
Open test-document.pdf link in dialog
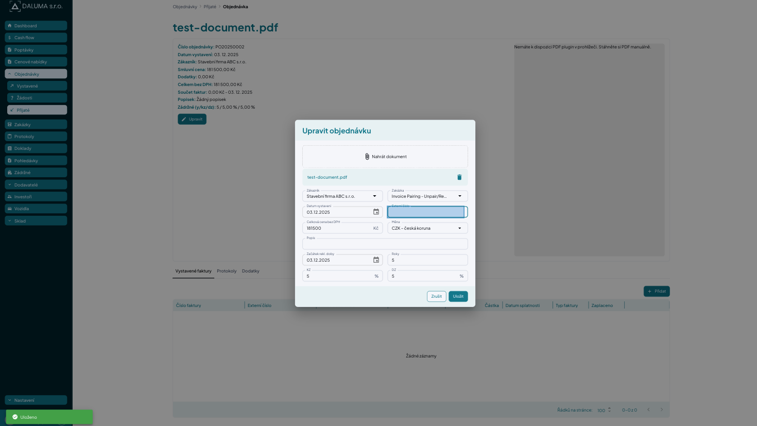pyautogui.click(x=327, y=177)
